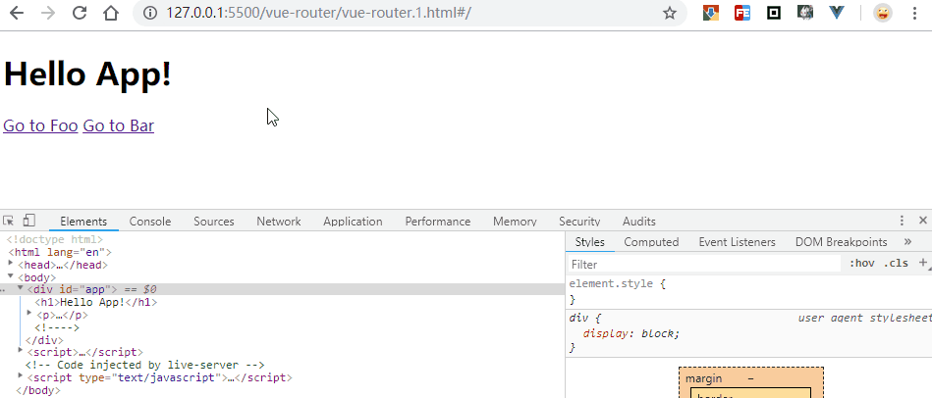This screenshot has width=932, height=398.
Task: Open the first colorful extension icon
Action: 711,13
